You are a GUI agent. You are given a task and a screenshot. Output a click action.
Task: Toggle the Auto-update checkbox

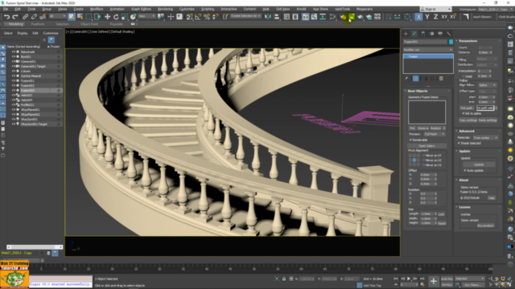465,170
